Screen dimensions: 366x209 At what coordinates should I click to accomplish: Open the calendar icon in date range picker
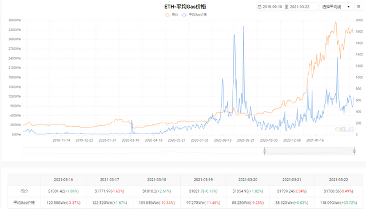coord(259,7)
